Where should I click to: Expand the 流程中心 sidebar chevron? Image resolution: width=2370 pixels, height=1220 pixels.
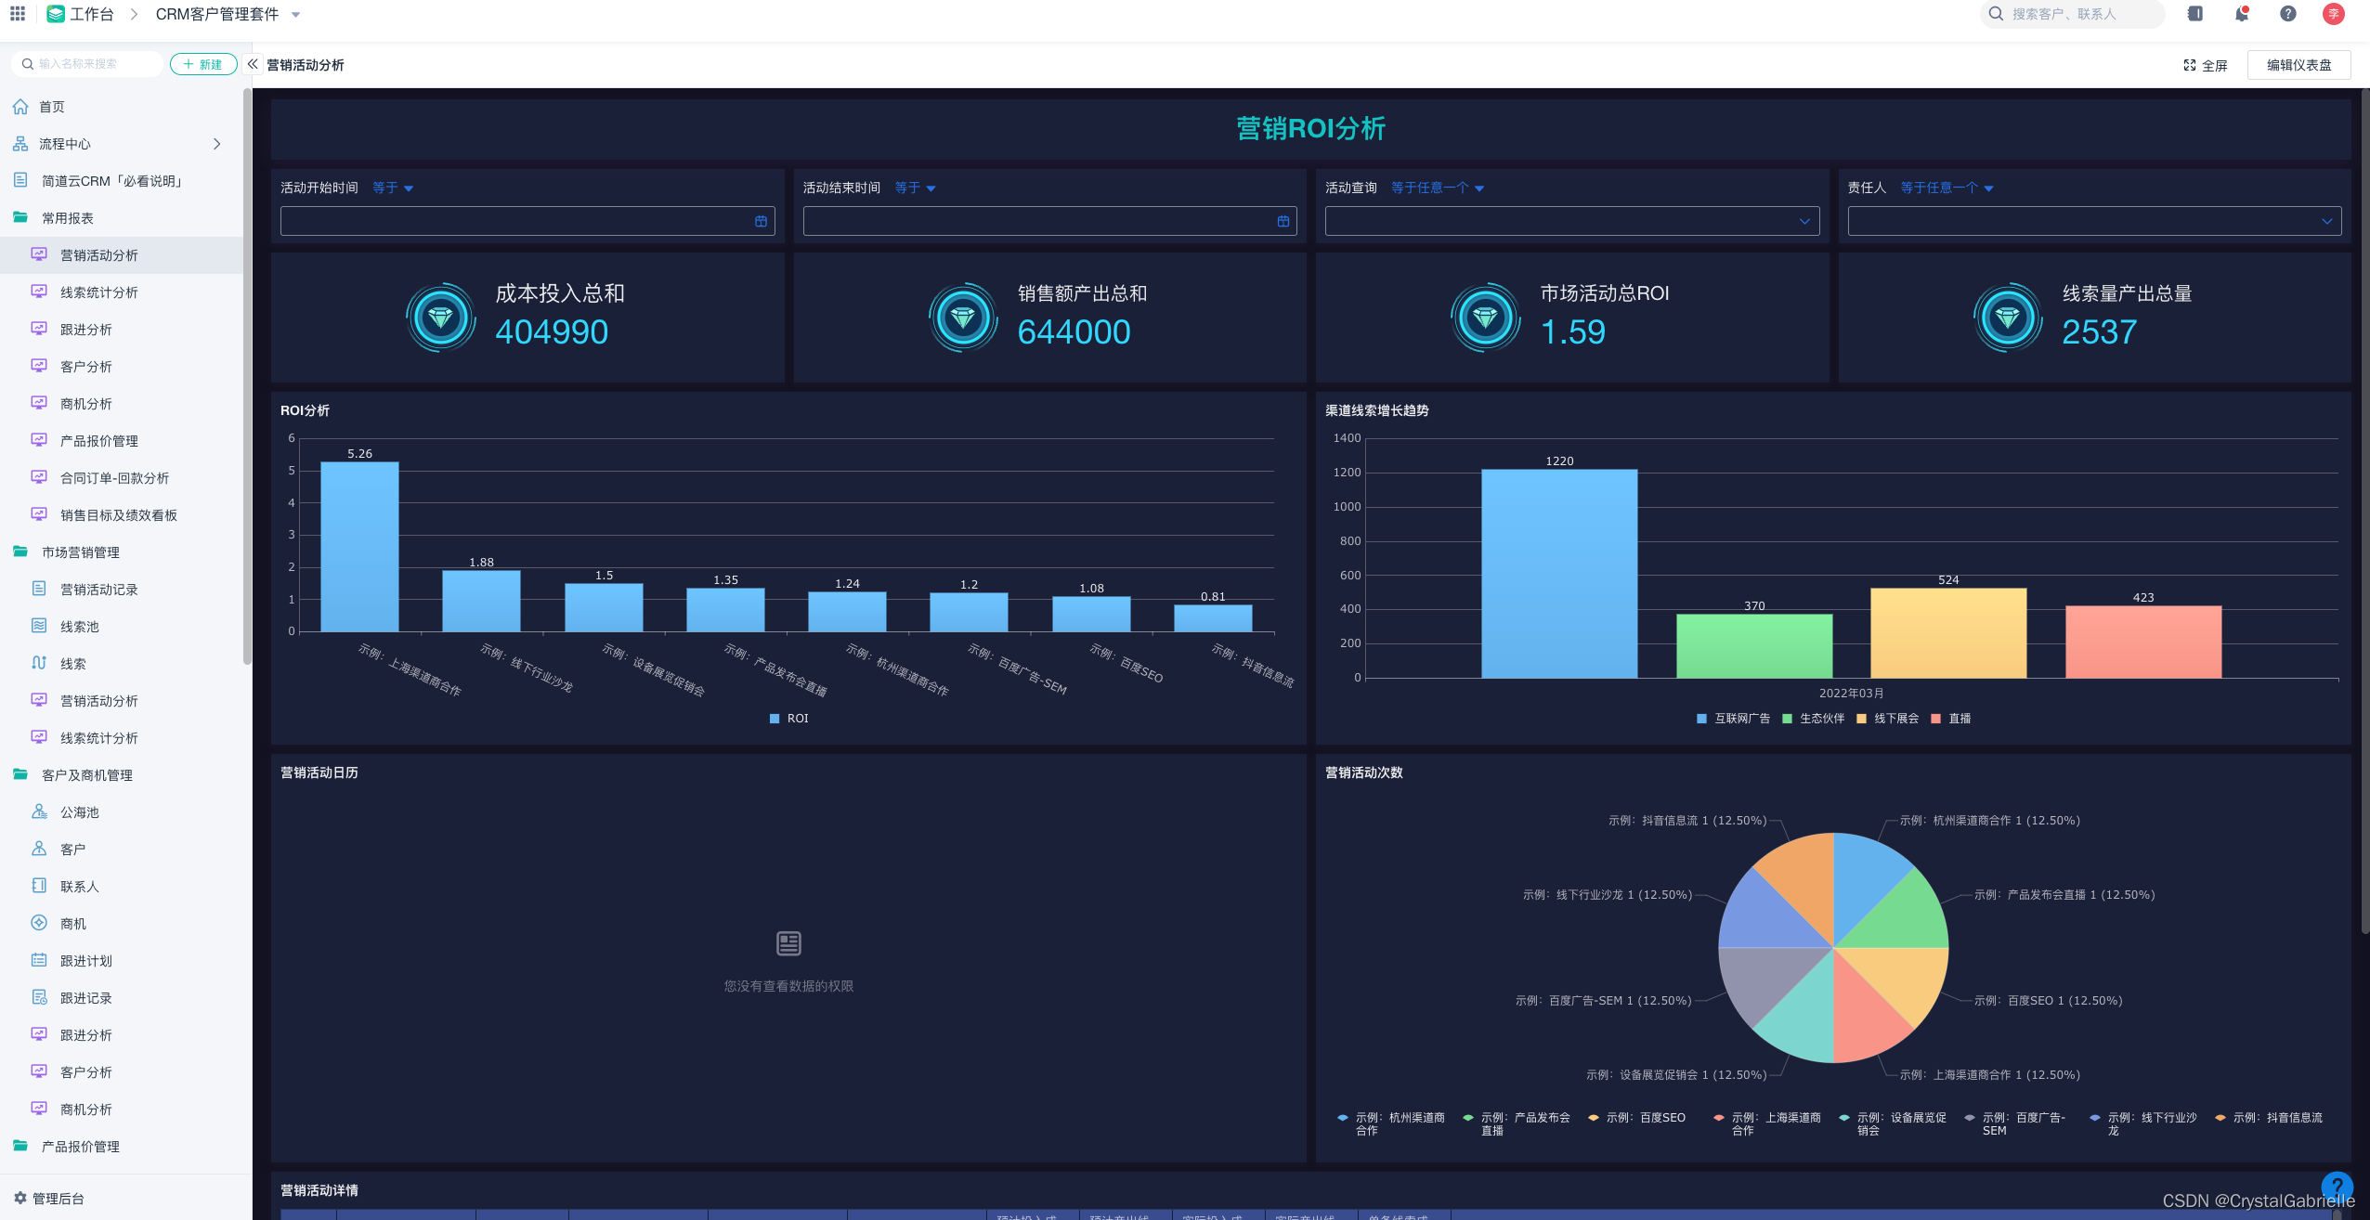click(216, 144)
